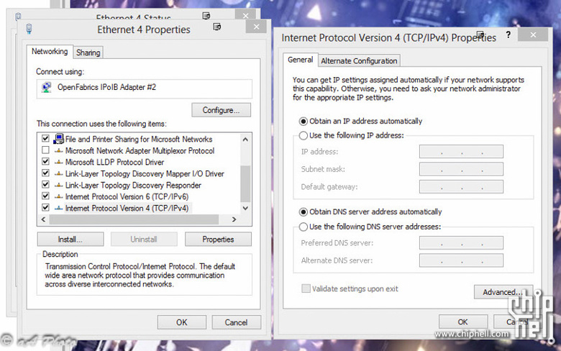561x351 pixels.
Task: Click the pin icon in Ethernet 4 Properties title bar
Action: coord(216,27)
